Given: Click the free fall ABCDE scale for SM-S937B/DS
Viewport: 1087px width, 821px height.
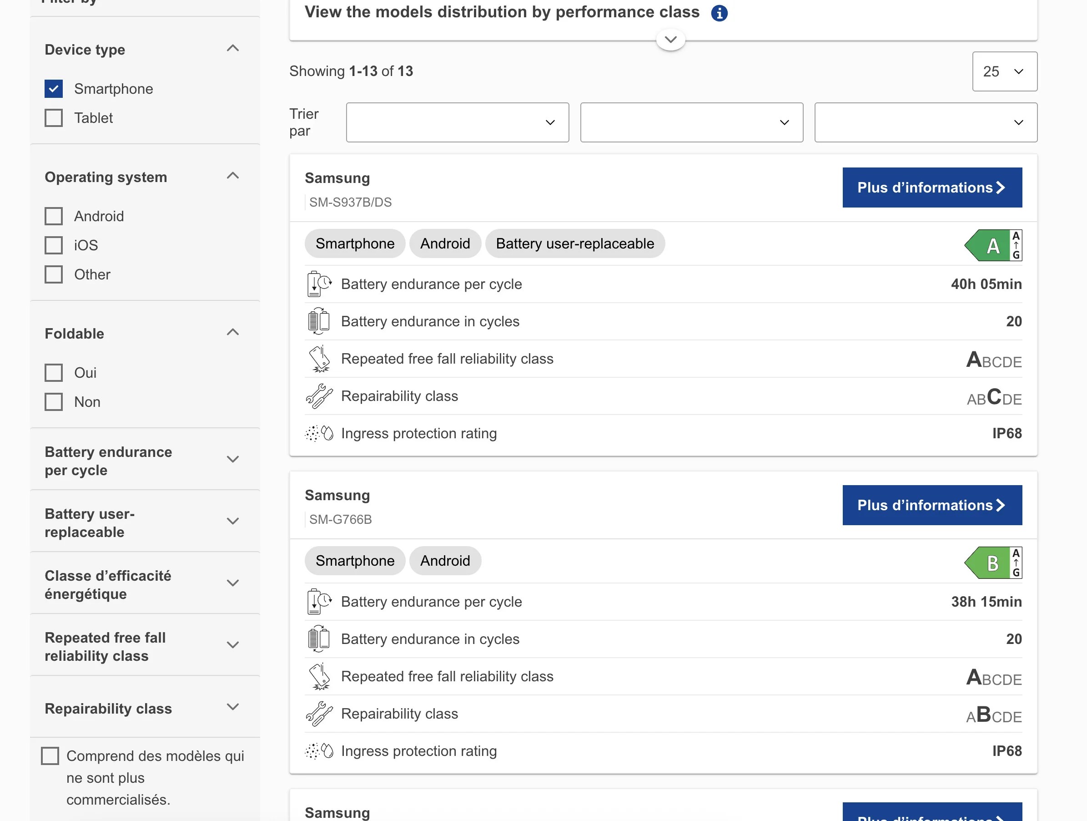Looking at the screenshot, I should click(x=994, y=360).
